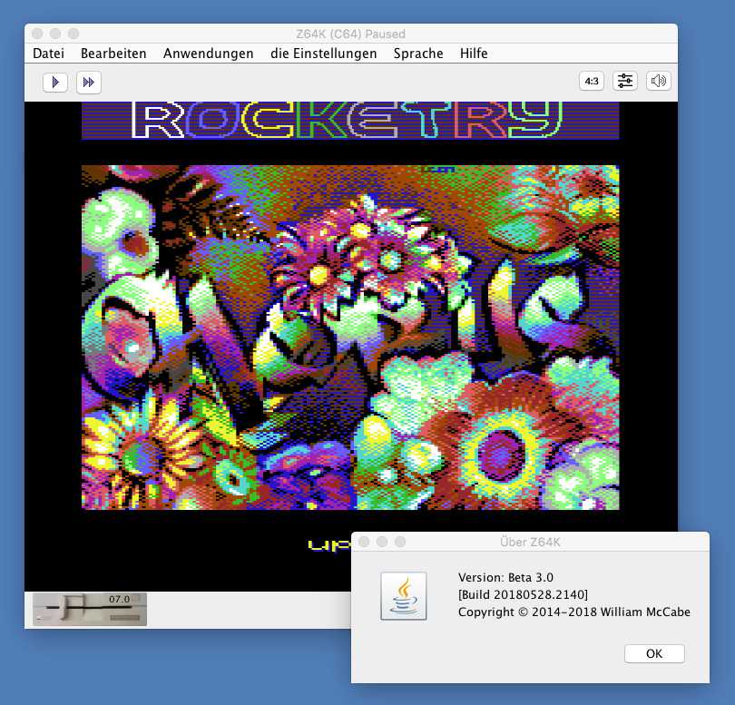Click the Java coffee cup icon
Image resolution: width=735 pixels, height=705 pixels.
(404, 596)
